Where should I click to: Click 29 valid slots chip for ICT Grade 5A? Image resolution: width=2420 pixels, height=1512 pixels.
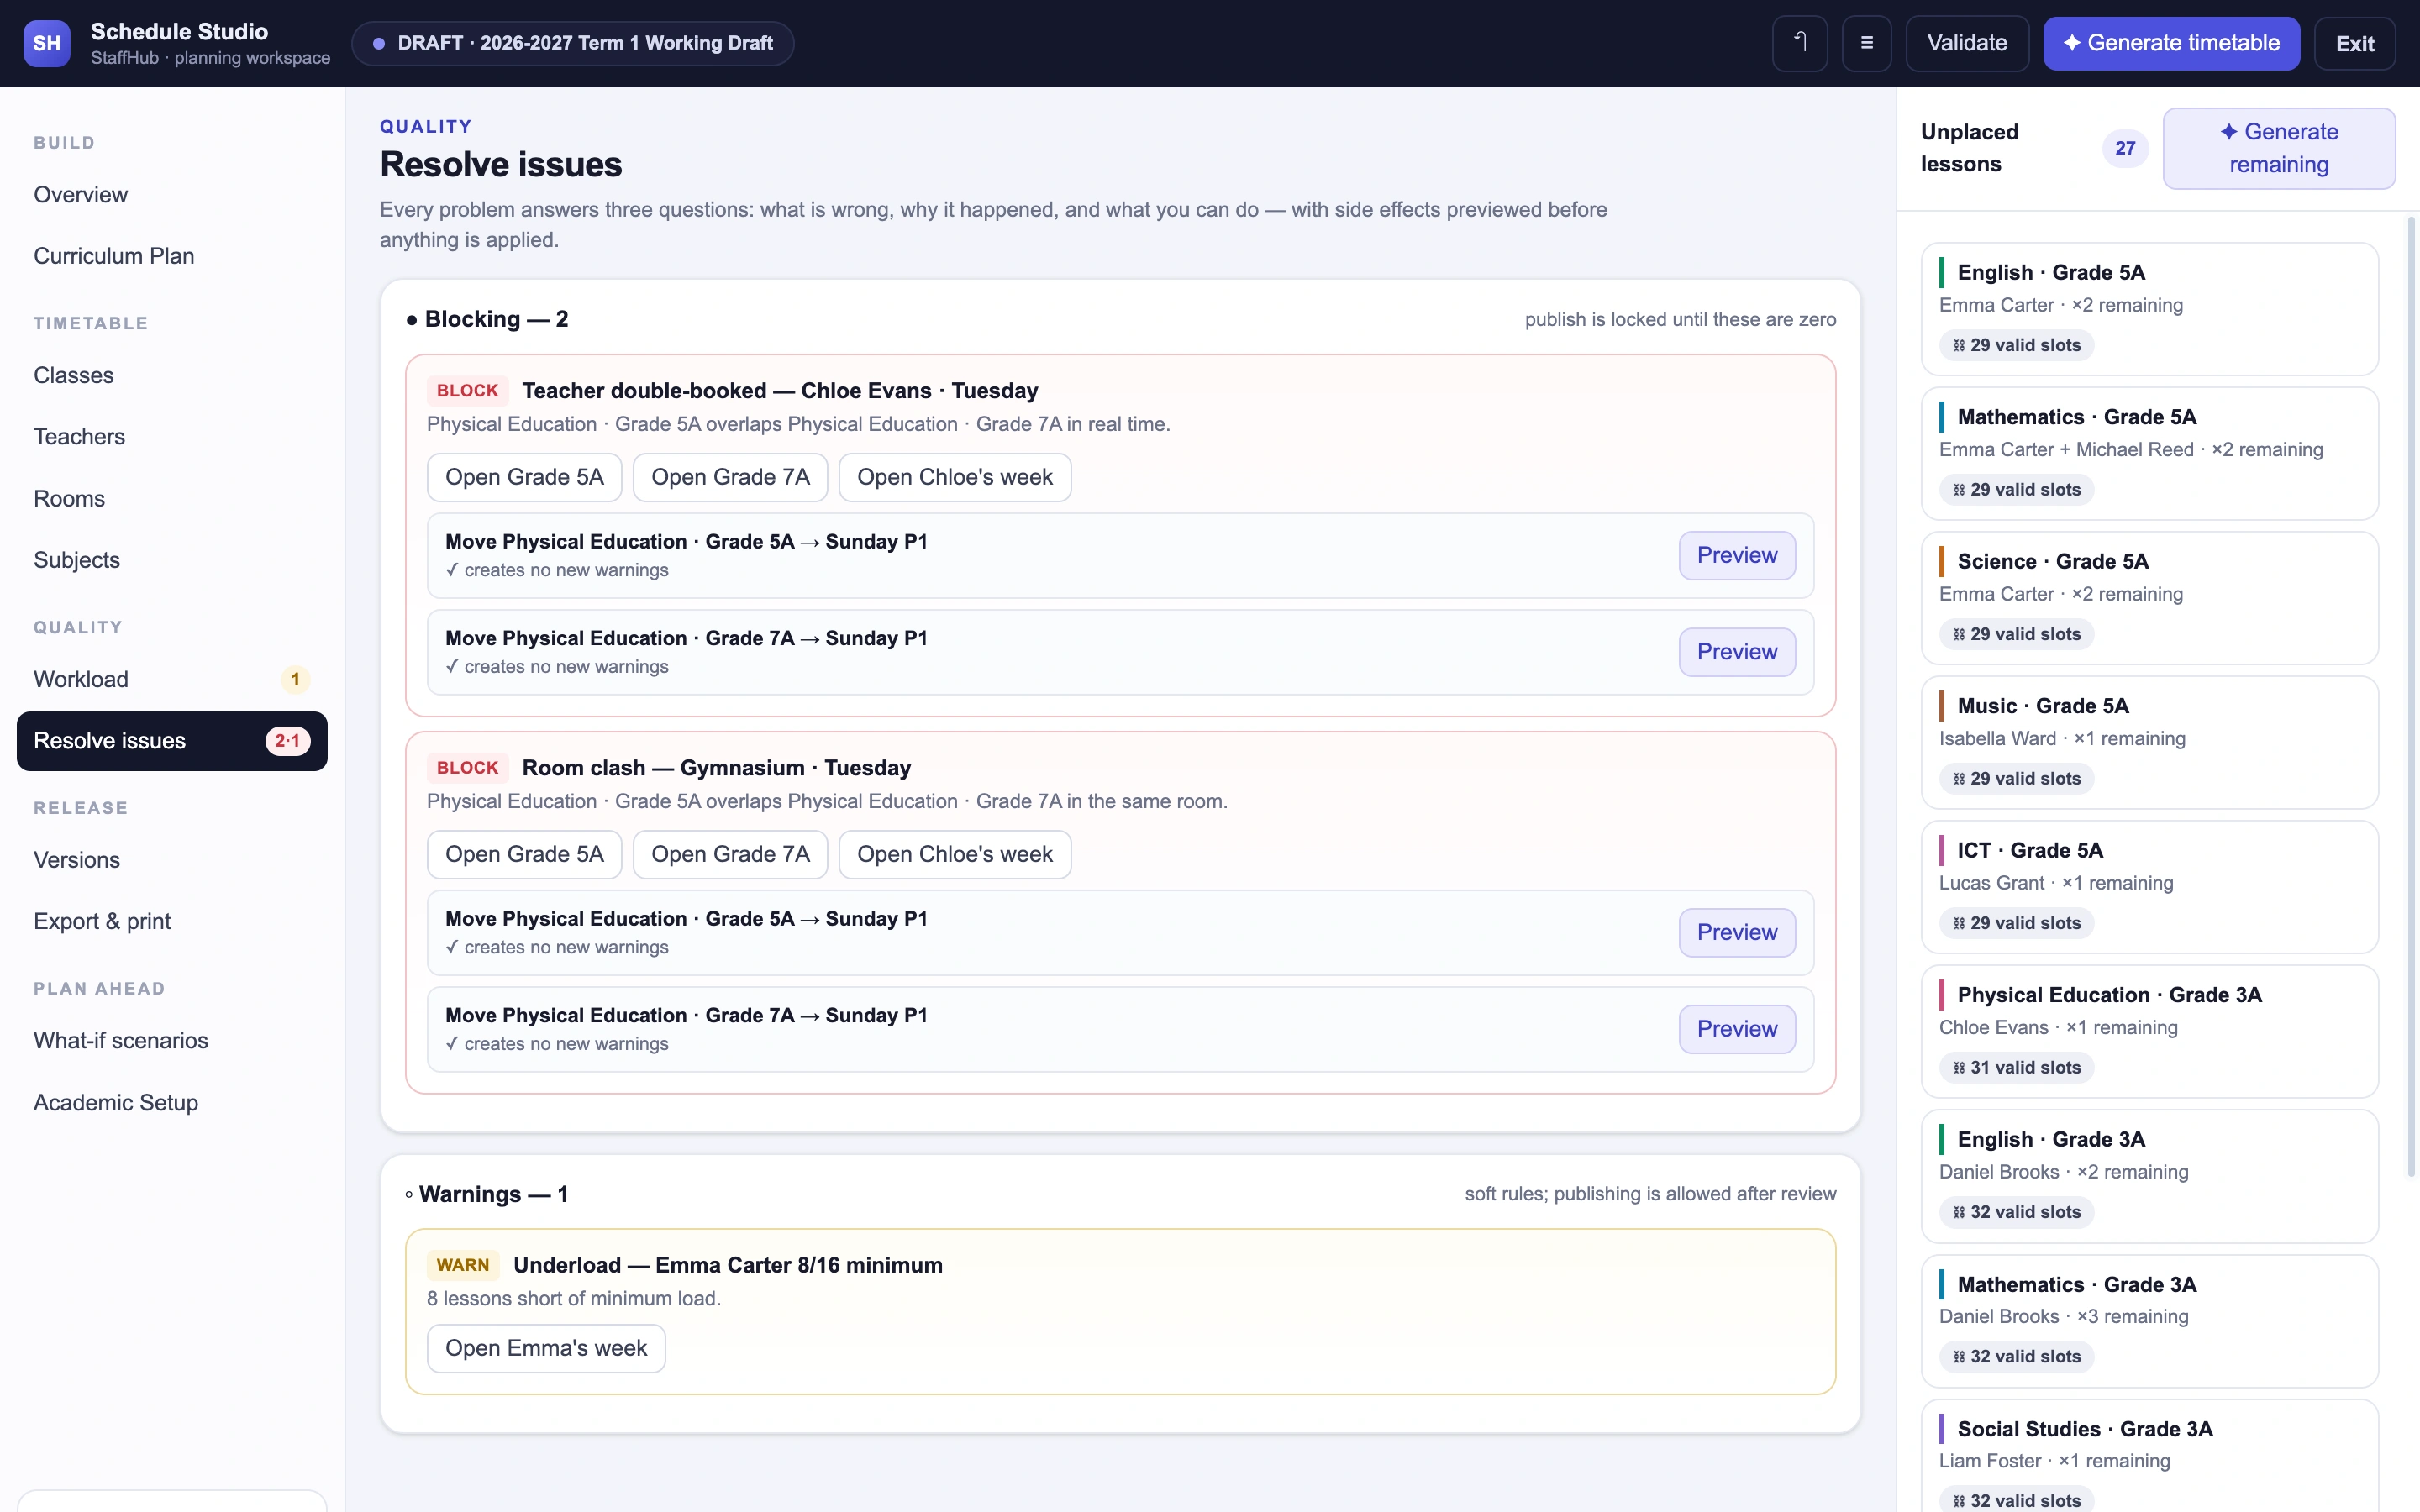click(x=2016, y=923)
